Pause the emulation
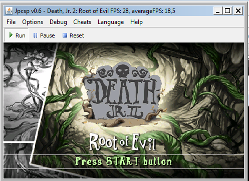The image size is (249, 181). tap(44, 35)
